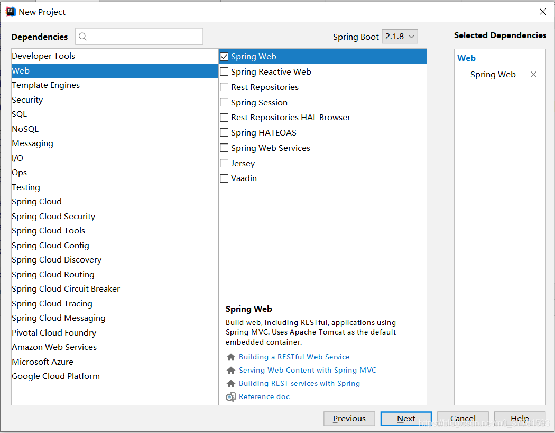Open the Spring Boot version dropdown
This screenshot has width=555, height=433.
(x=400, y=37)
